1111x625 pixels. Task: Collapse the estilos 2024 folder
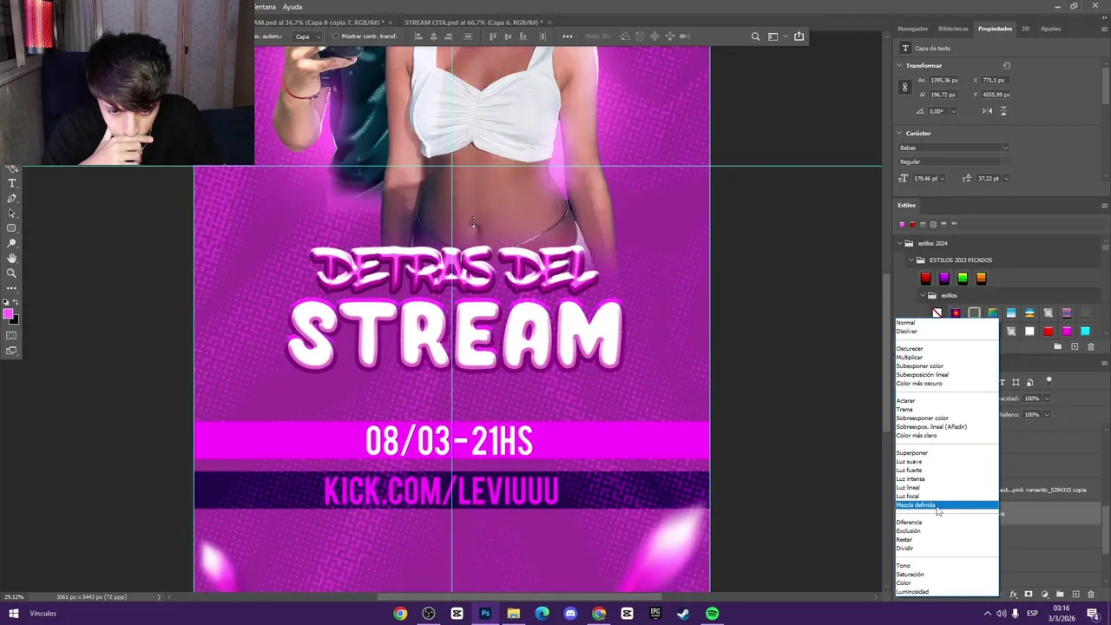point(900,243)
